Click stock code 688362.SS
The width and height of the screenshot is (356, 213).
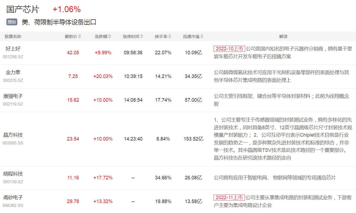13,206
